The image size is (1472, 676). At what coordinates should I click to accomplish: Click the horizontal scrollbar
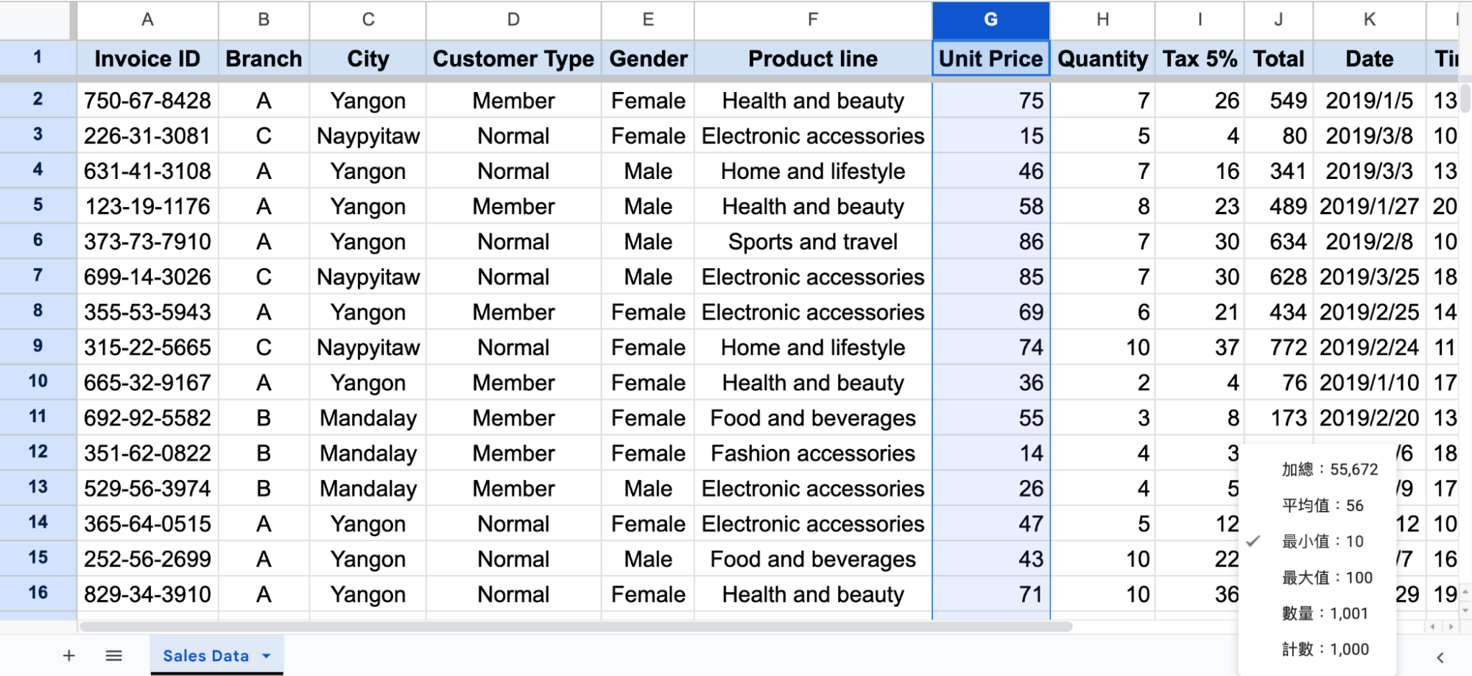pos(575,627)
